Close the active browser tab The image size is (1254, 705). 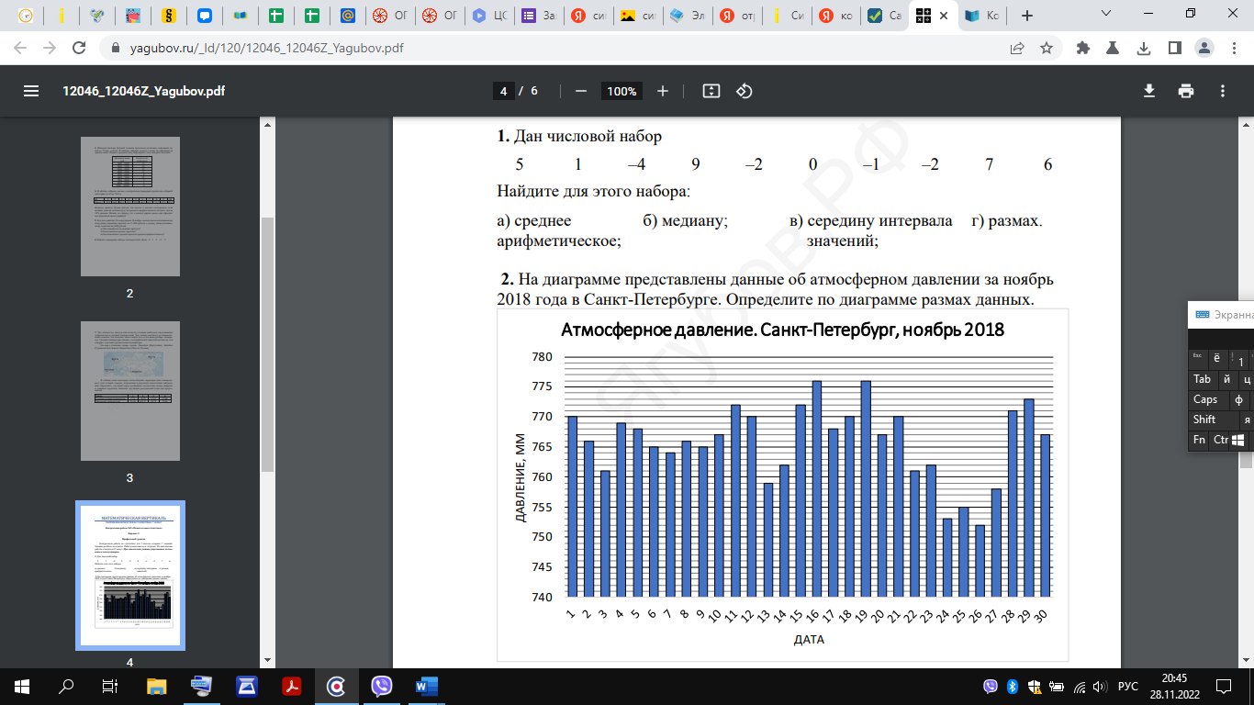945,16
